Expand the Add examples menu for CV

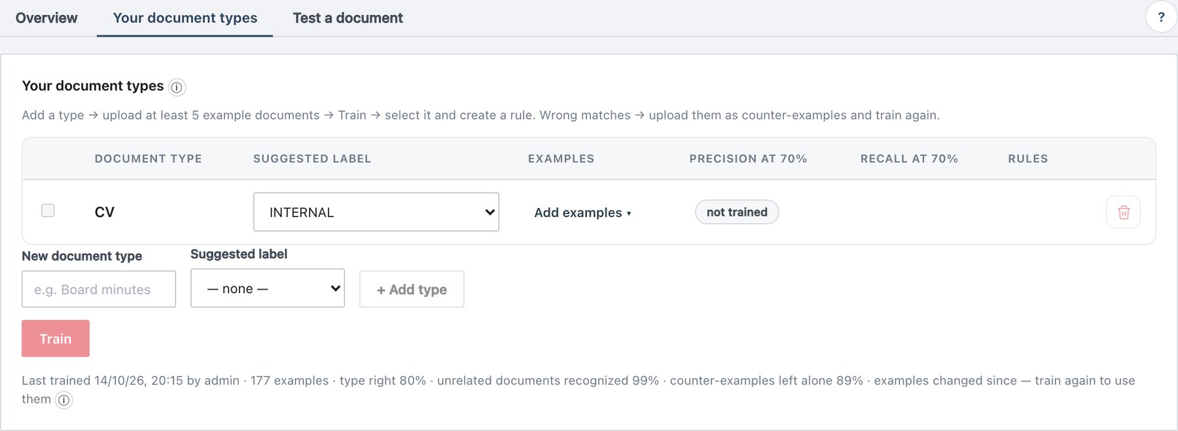(x=582, y=213)
